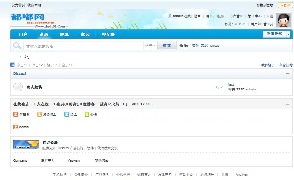Click 切换到宽版 link
The height and width of the screenshot is (180, 294).
(x=265, y=5)
